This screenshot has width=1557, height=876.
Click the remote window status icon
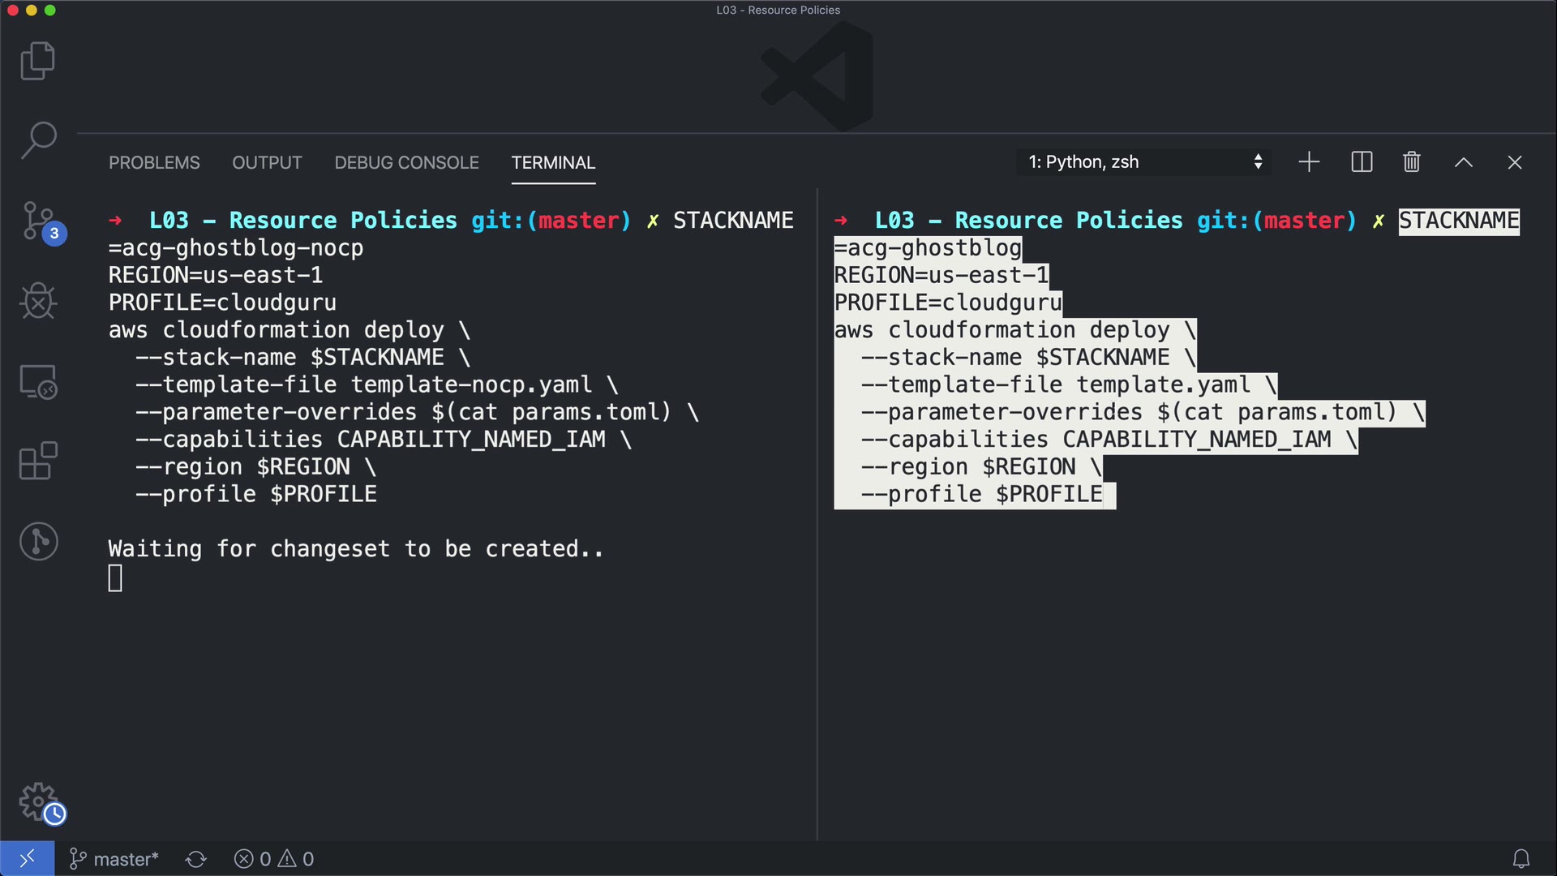[x=27, y=858]
